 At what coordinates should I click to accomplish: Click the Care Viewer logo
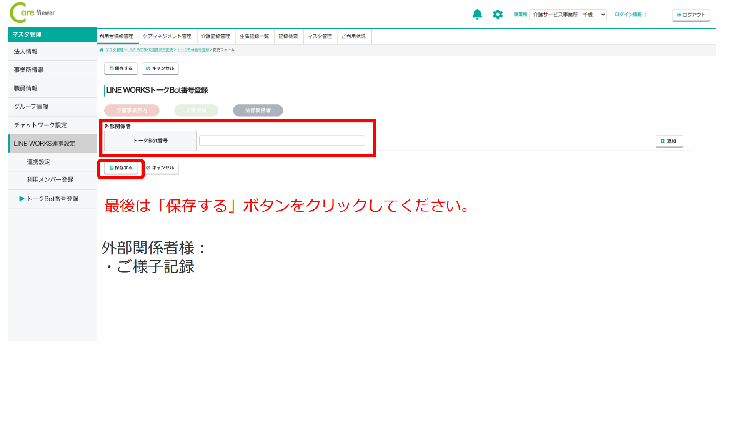pos(32,12)
